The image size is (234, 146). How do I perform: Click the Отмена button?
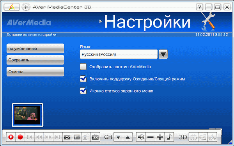[x=35, y=71]
